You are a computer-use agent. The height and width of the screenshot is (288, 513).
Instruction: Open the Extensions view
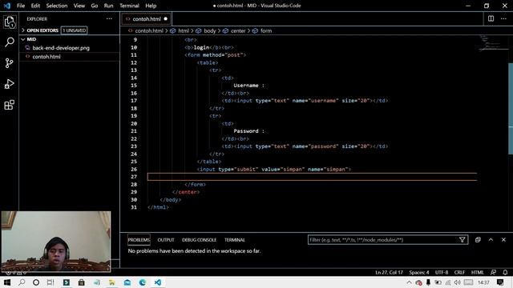pos(9,105)
